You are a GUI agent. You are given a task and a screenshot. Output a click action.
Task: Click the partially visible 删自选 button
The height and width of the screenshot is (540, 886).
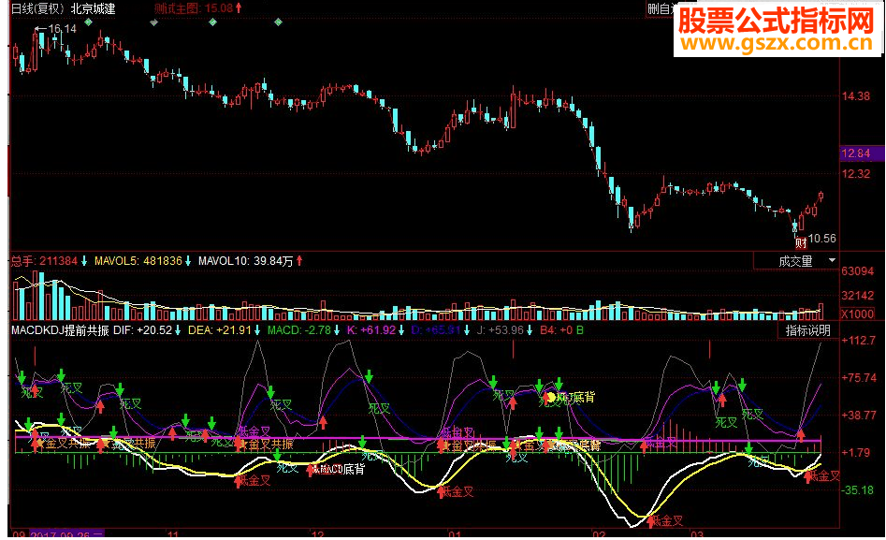660,8
